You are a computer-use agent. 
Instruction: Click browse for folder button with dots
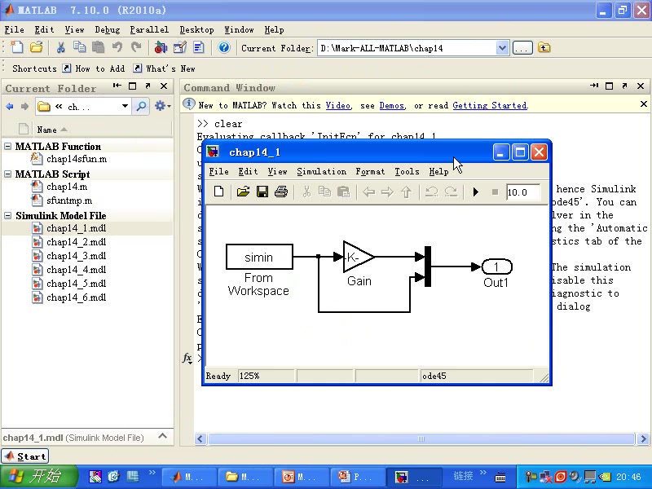[522, 48]
